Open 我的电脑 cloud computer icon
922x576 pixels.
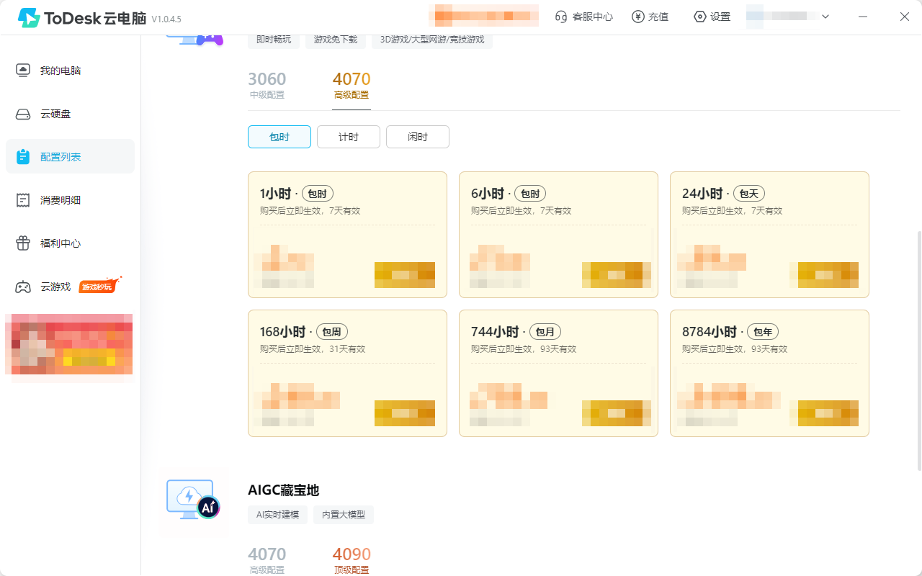[x=23, y=71]
